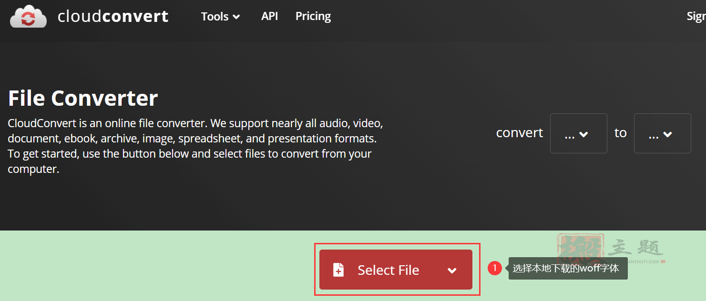706x301 pixels.
Task: Click the CloudConvert description paragraph
Action: (x=195, y=146)
